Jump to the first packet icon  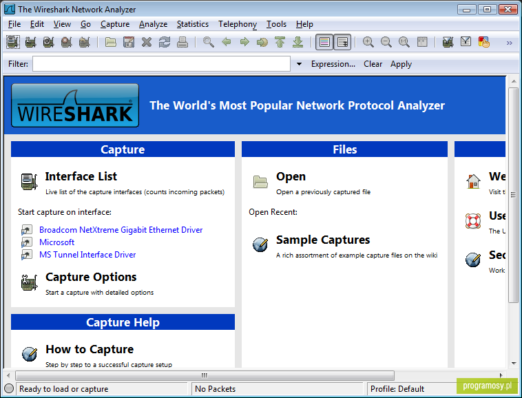[280, 42]
